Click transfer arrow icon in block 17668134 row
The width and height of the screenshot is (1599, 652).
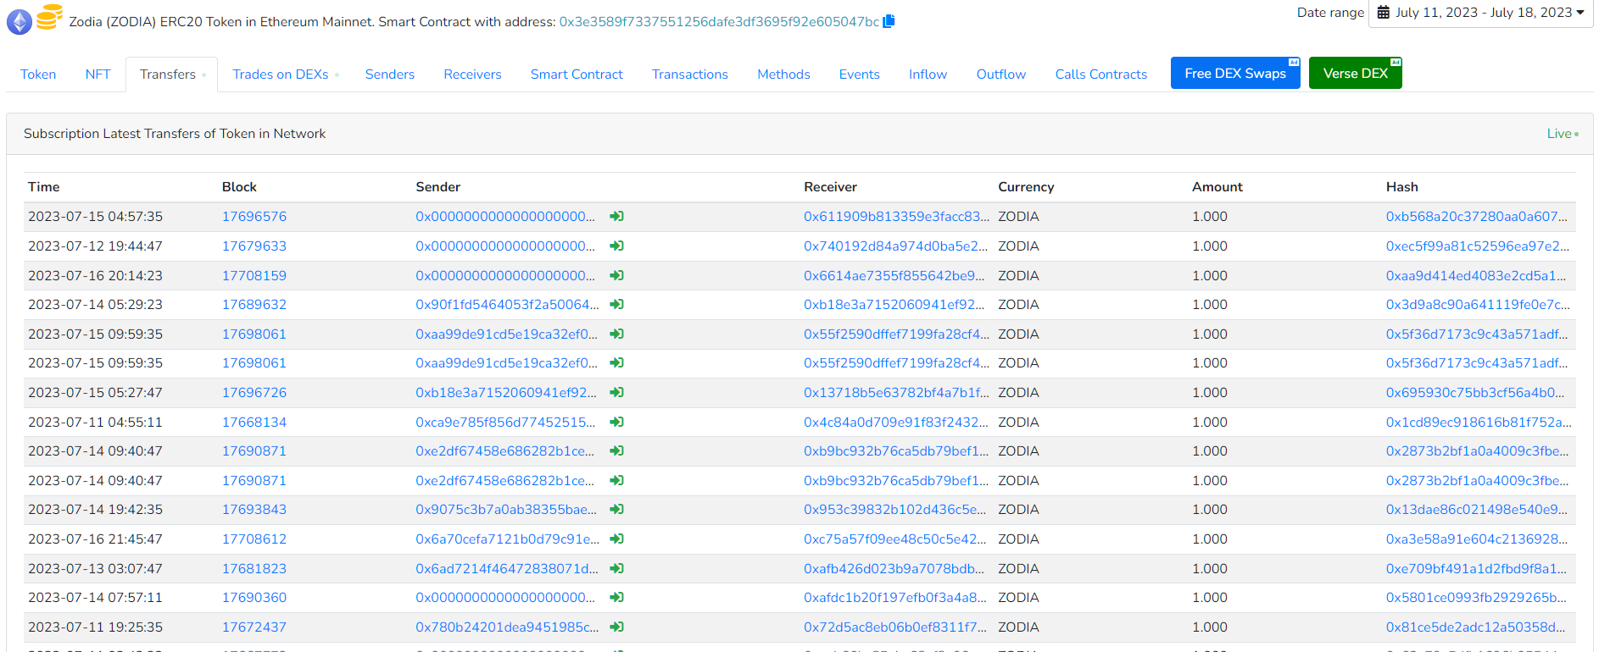616,423
